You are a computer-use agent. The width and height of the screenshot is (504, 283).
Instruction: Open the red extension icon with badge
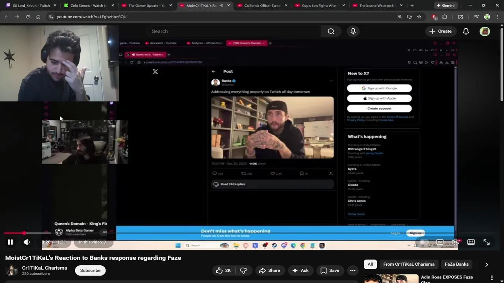click(x=434, y=17)
